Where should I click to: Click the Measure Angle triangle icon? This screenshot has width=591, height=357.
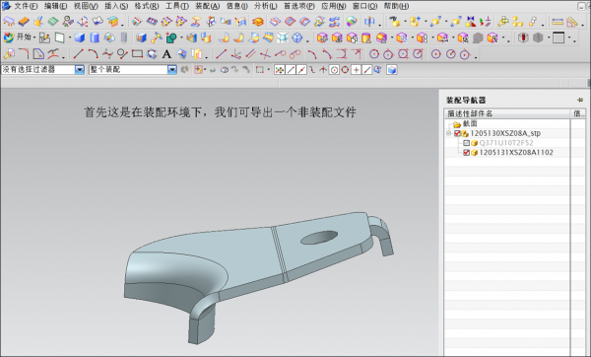571,22
